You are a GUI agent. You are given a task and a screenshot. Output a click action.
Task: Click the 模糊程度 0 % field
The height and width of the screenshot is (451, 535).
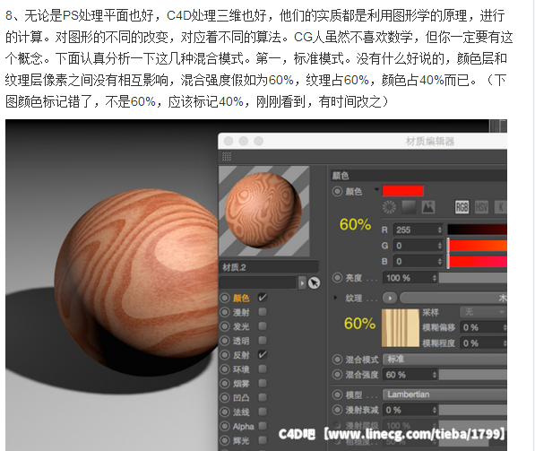point(483,343)
